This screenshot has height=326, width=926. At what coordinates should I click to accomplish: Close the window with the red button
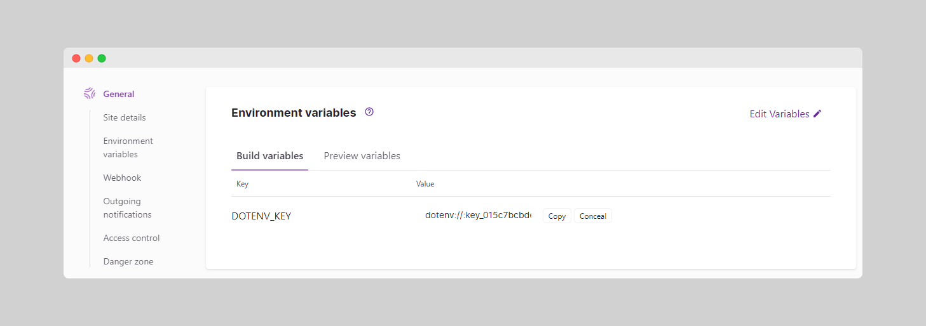coord(76,58)
